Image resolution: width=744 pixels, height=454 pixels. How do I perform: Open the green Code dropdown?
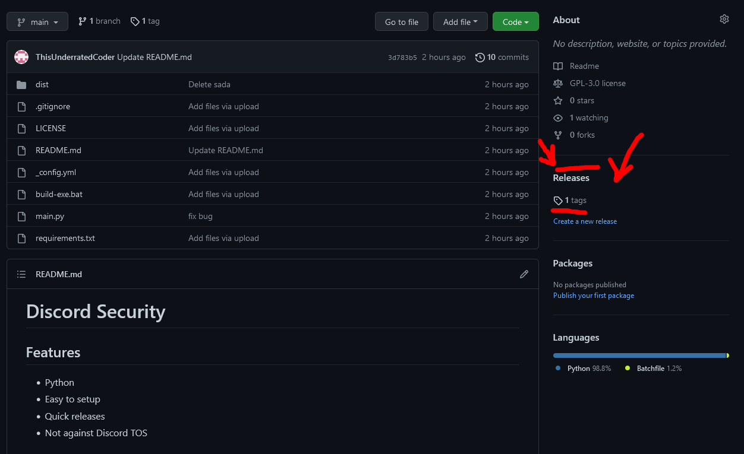(515, 21)
